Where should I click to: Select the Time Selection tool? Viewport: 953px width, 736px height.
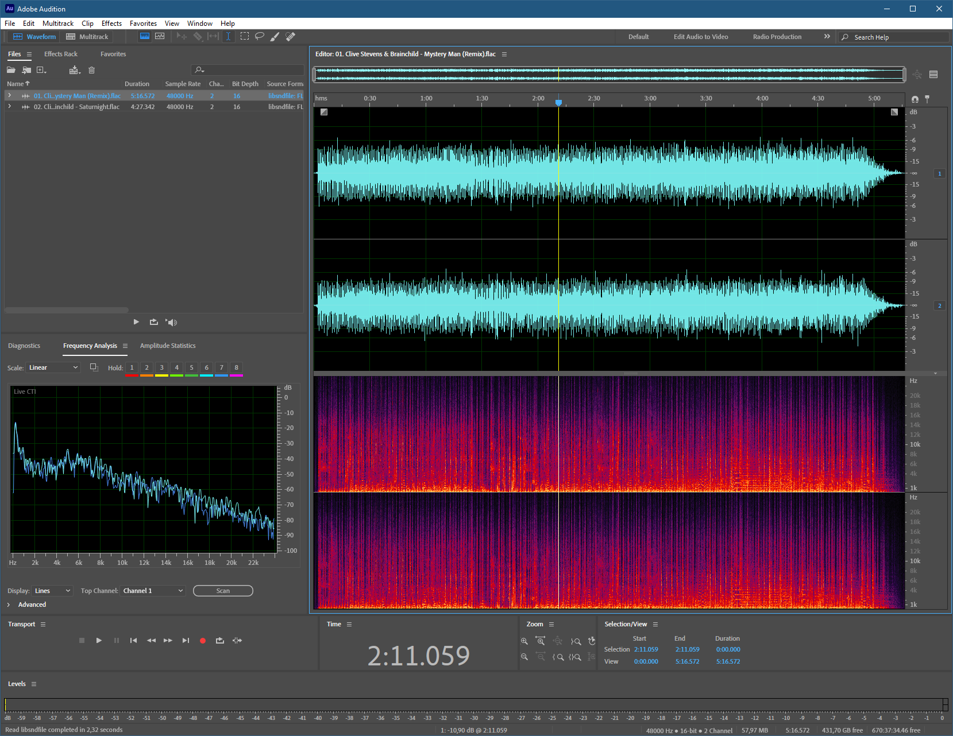[x=228, y=36]
